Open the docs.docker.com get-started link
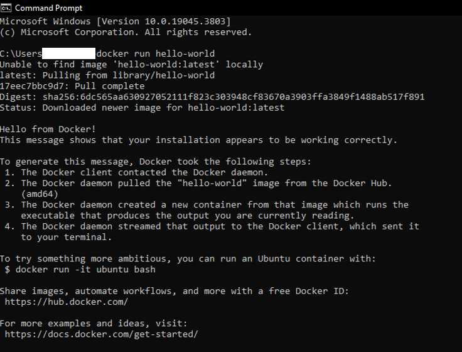 click(x=101, y=334)
